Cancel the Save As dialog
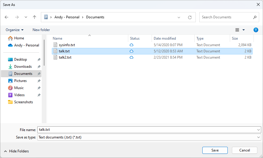263x158 pixels. pos(245,150)
